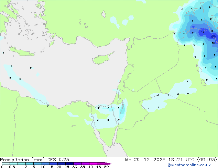The width and height of the screenshot is (218, 168).
Task: Click the legend label "15"
Action: pos(51,167)
